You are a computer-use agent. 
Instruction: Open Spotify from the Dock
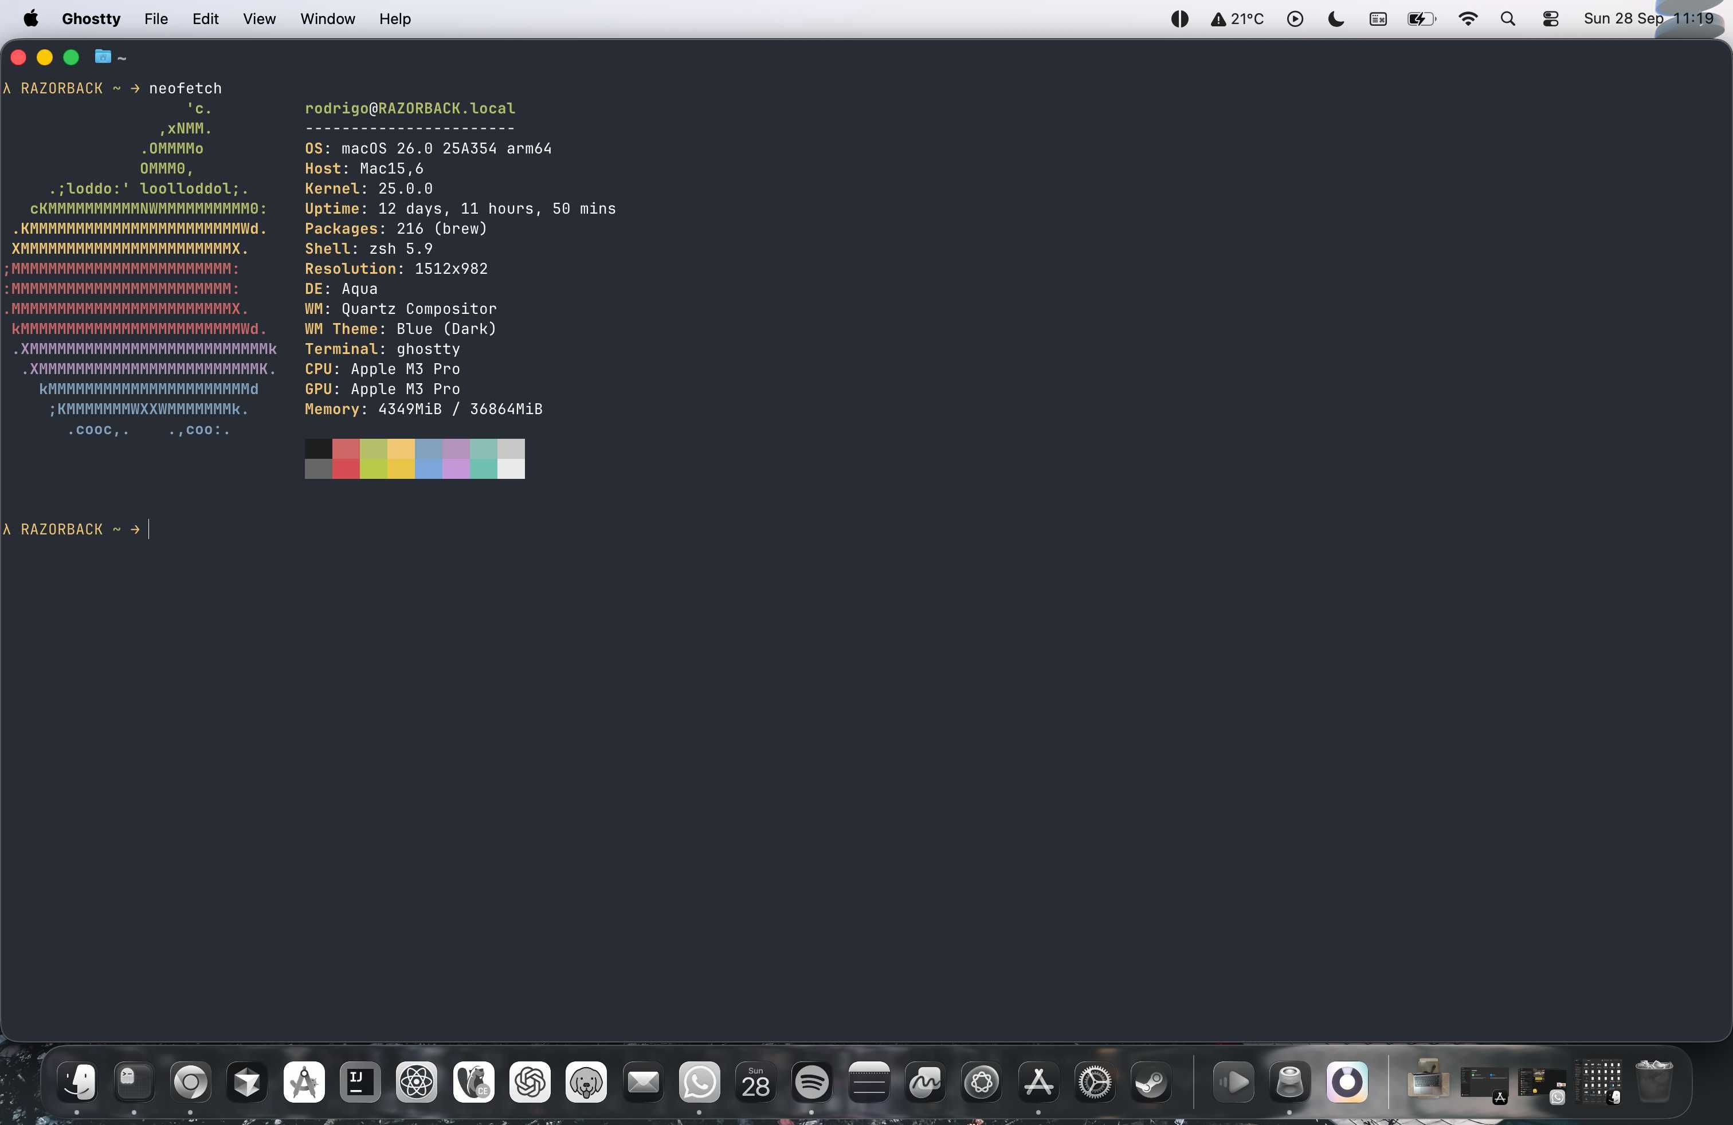[812, 1082]
